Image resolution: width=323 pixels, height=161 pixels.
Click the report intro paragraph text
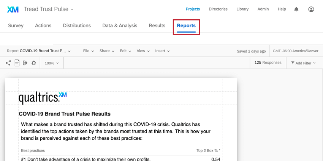pyautogui.click(x=116, y=131)
